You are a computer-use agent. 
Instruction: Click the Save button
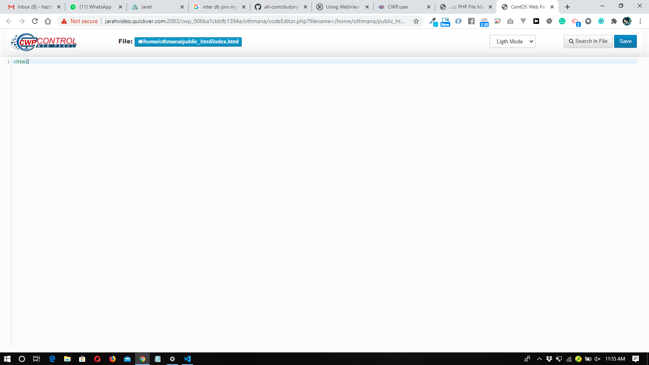point(625,41)
